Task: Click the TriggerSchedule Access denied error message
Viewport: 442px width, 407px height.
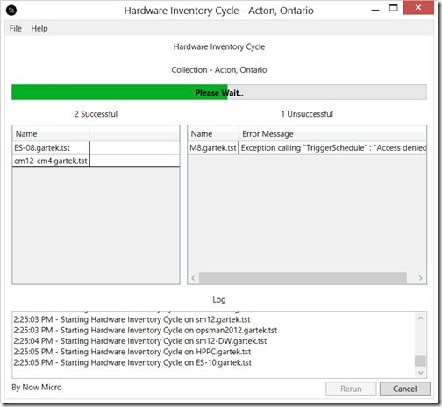Action: [333, 148]
